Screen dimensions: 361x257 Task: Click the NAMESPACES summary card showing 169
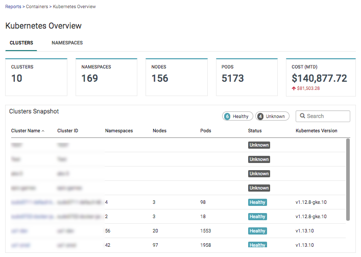click(106, 77)
